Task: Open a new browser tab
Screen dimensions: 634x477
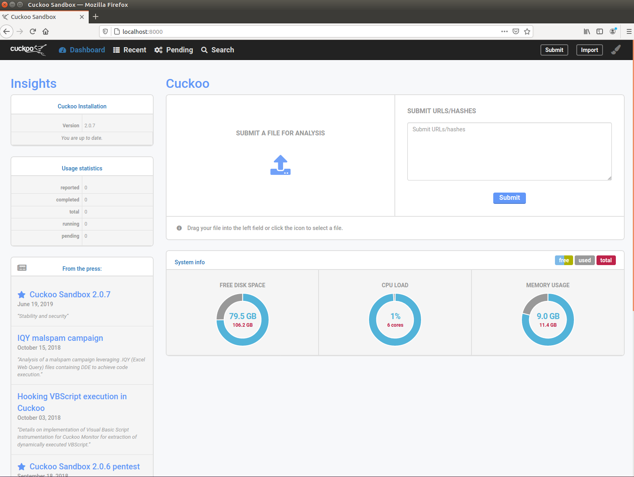Action: tap(96, 17)
